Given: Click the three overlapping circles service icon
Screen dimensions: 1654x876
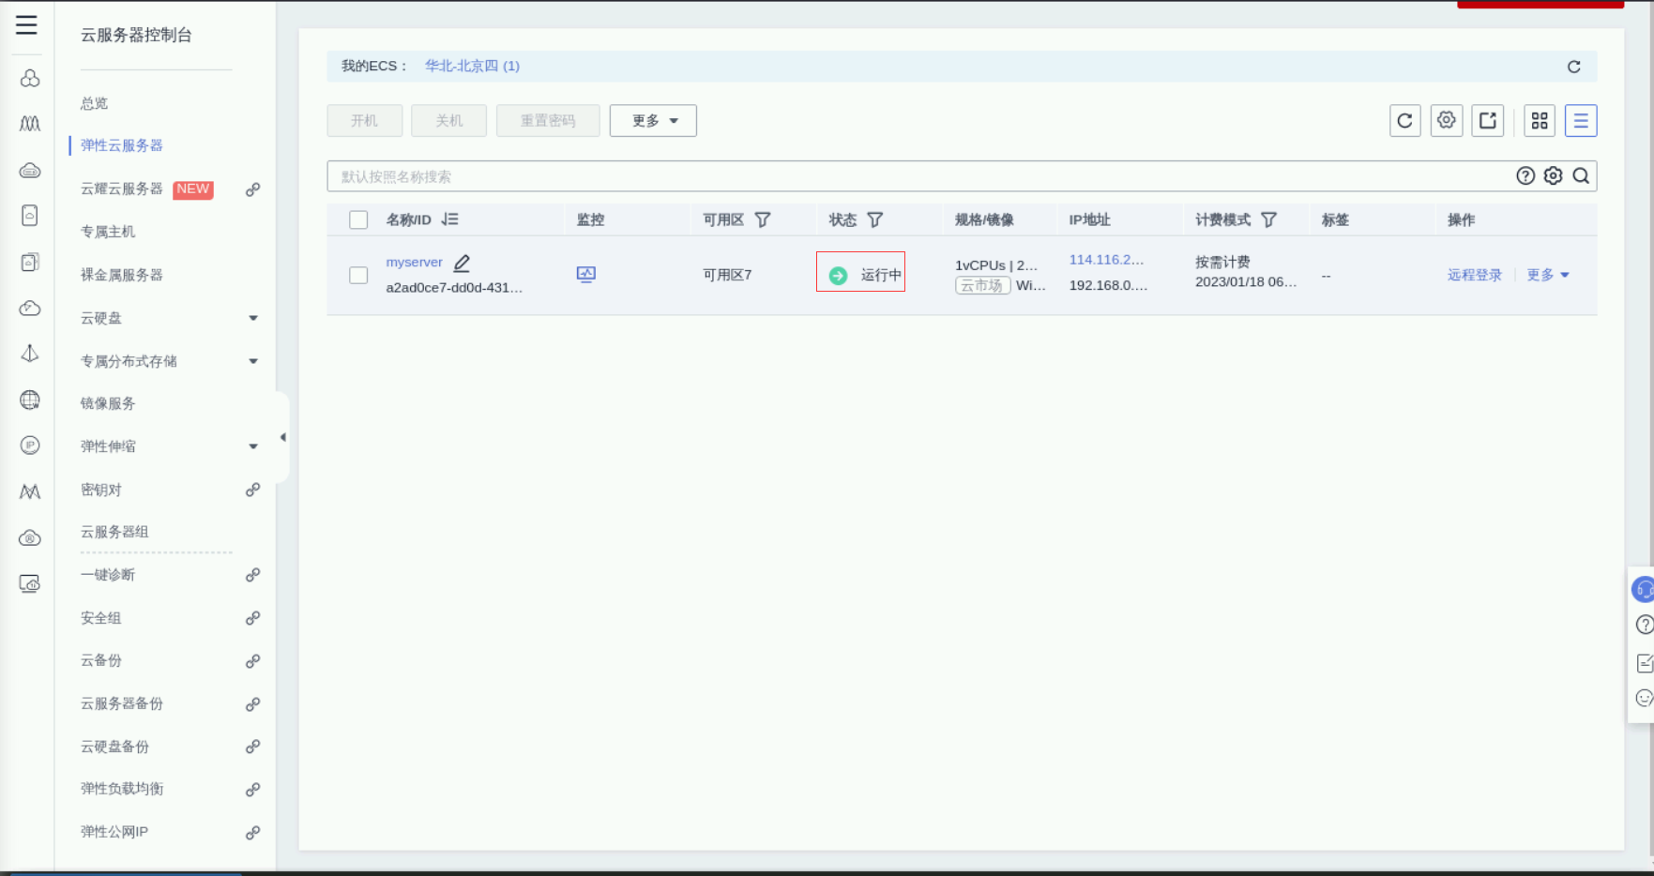Looking at the screenshot, I should 30,78.
